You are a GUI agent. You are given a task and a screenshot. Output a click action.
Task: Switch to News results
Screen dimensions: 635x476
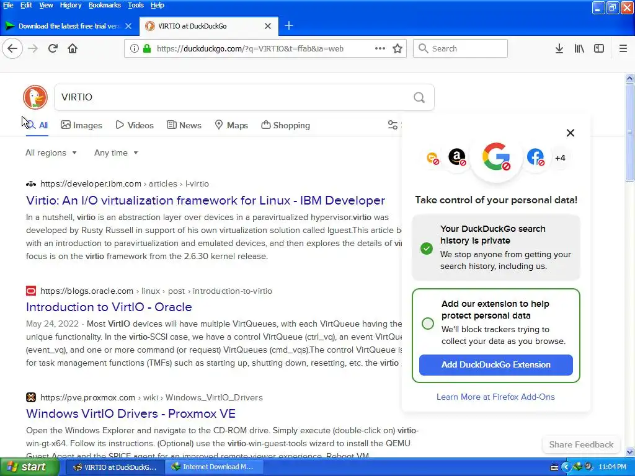[x=184, y=125]
